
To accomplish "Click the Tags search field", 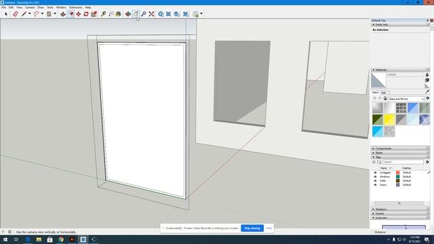I will click(403, 162).
